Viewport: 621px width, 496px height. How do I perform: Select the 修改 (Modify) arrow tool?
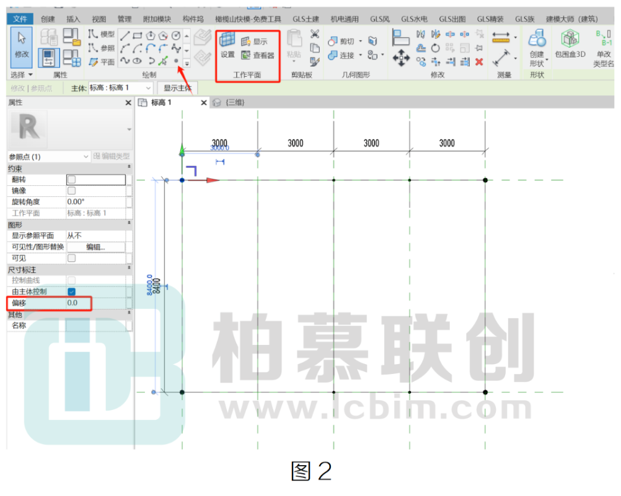[x=21, y=47]
